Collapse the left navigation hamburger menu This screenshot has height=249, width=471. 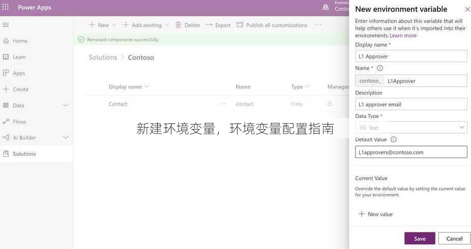click(6, 24)
